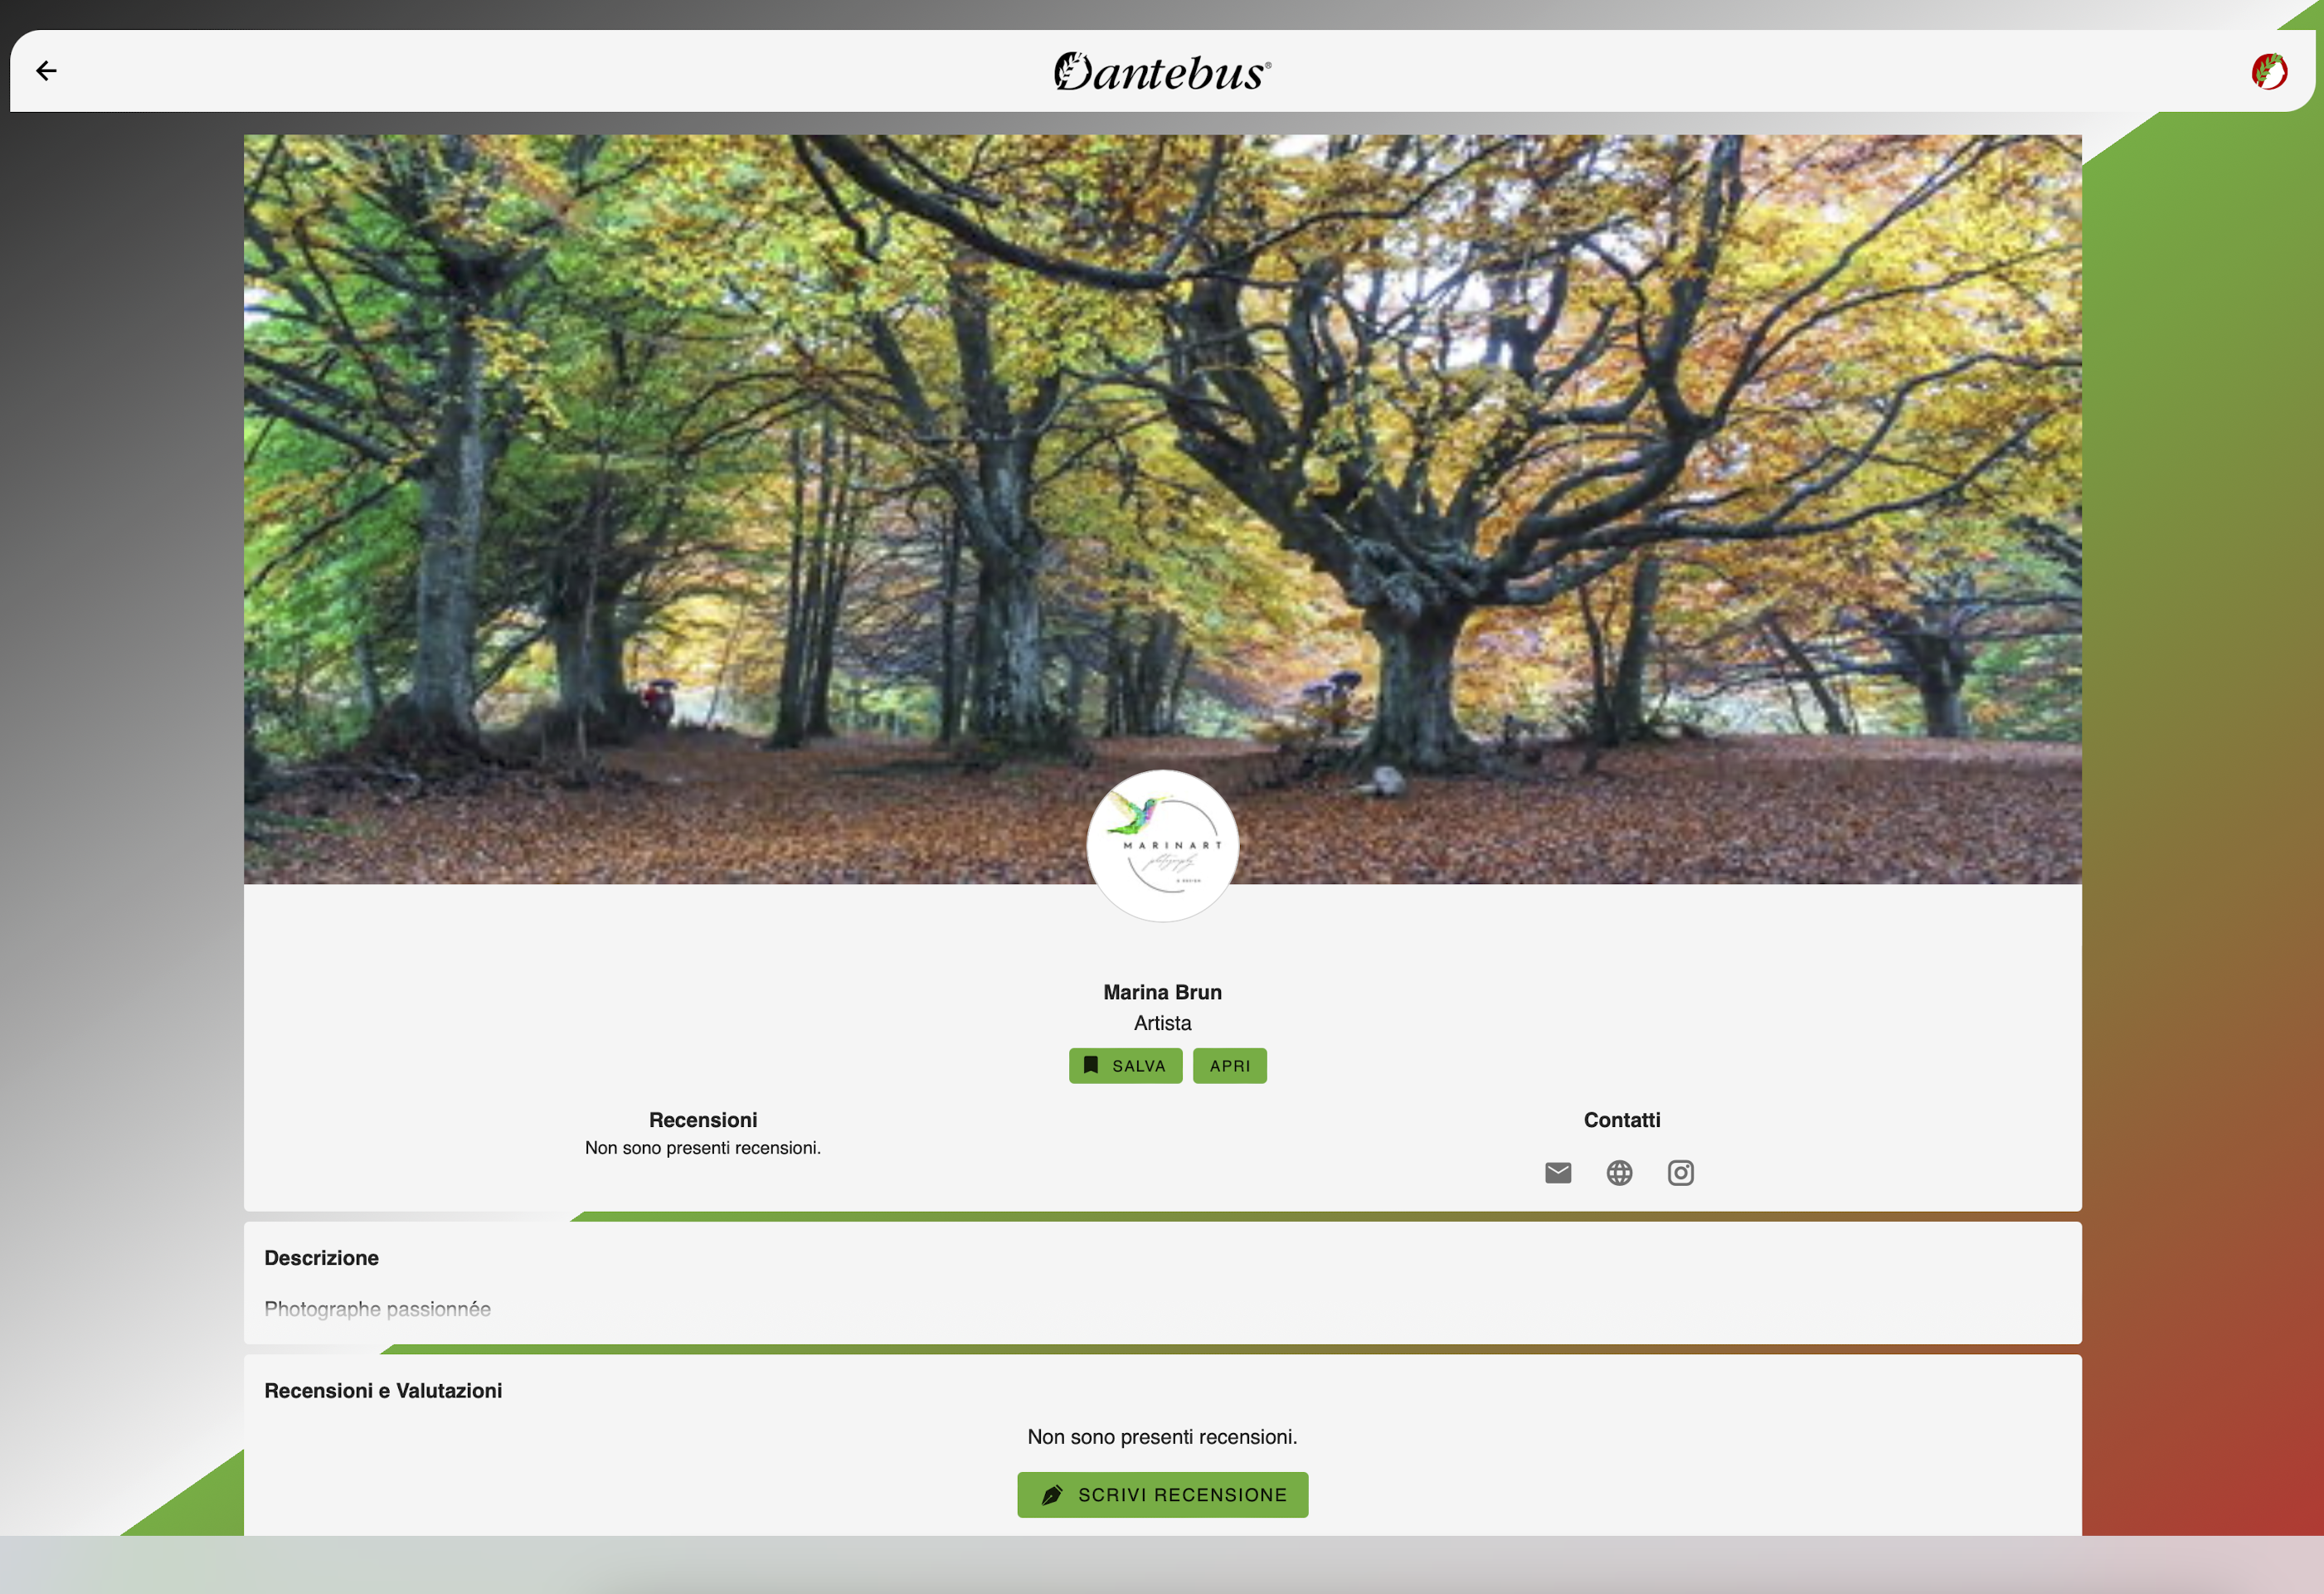Screen dimensions: 2324x1594
Task: Open the user avatar menu top-right
Action: 2268,71
